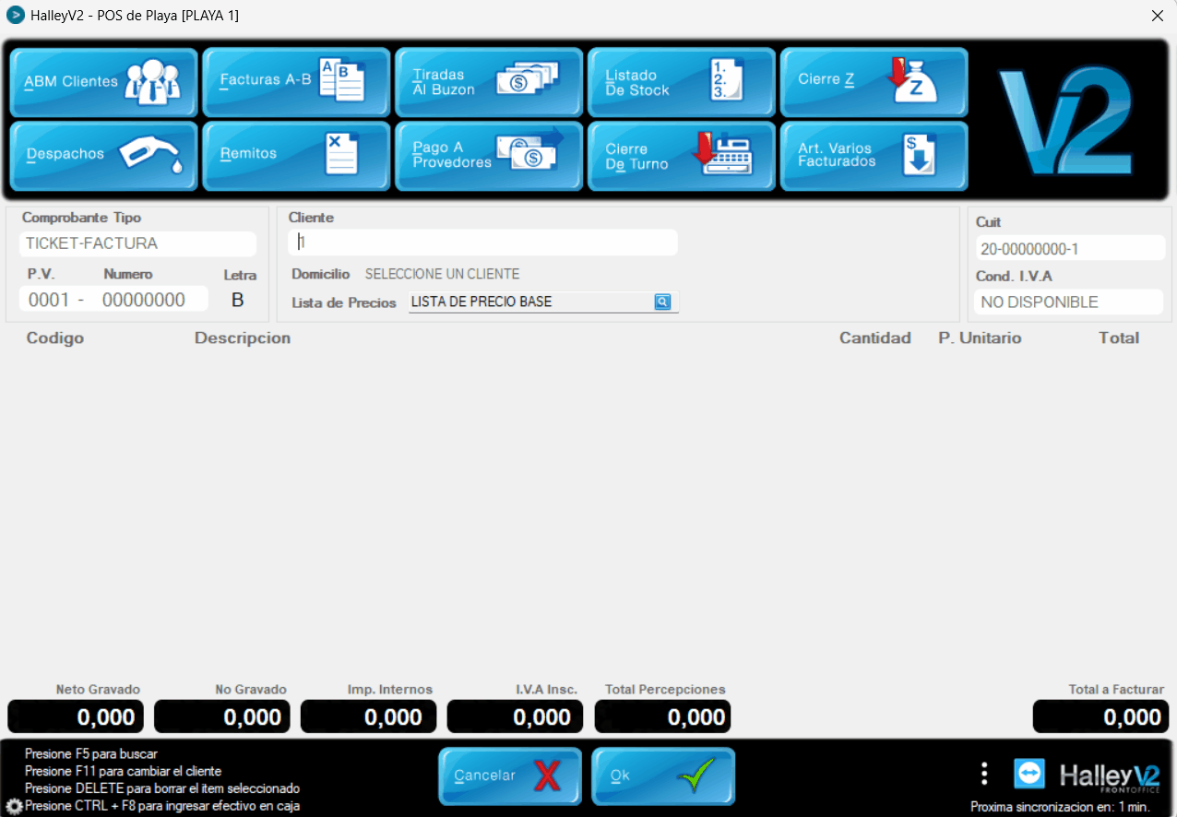
Task: Click the Comprobante Tipo field
Action: (x=137, y=243)
